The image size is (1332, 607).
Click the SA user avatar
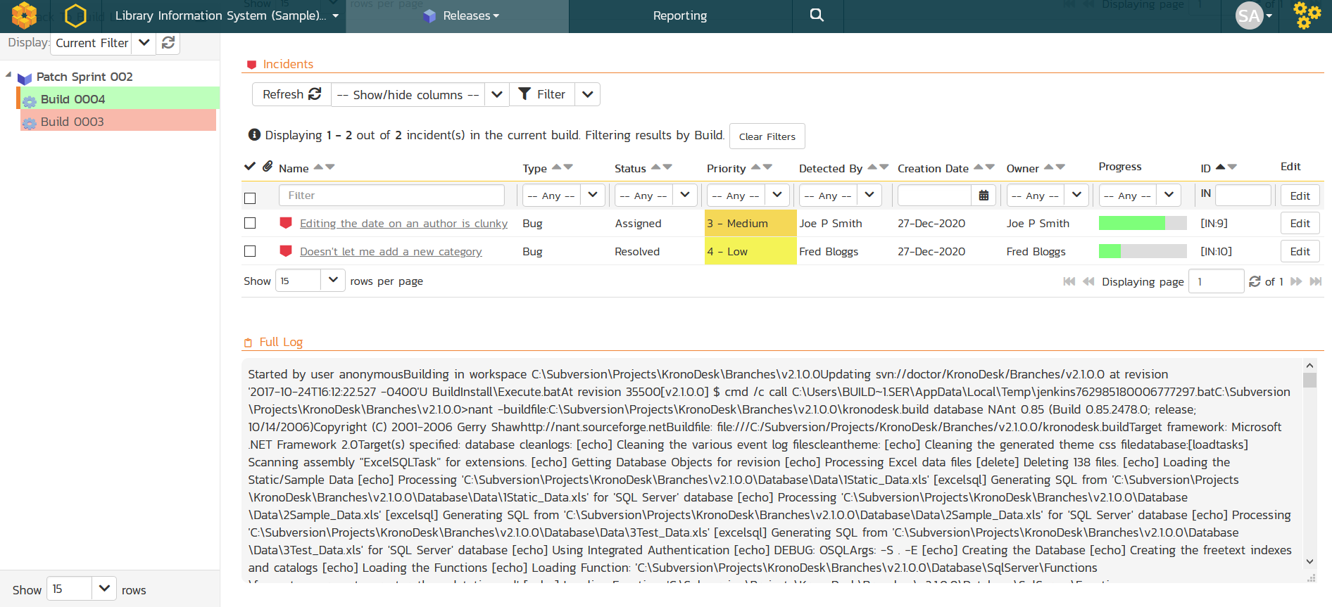[x=1249, y=15]
